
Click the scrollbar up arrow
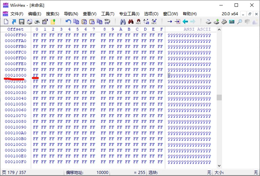click(219, 30)
